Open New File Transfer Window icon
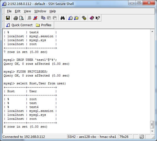Viewport: 157px width, 141px height. click(x=76, y=18)
